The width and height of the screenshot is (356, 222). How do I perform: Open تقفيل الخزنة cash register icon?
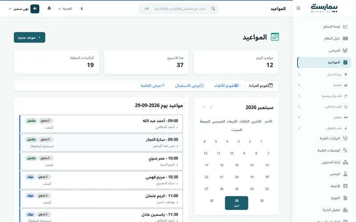[345, 210]
